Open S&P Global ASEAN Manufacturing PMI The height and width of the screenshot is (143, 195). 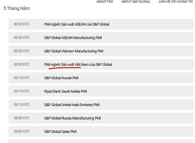pyautogui.click(x=73, y=38)
